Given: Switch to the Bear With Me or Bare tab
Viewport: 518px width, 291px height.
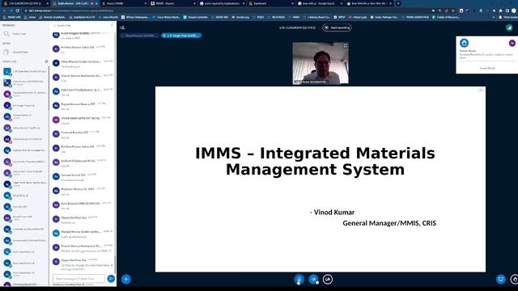Looking at the screenshot, I should point(369,3).
